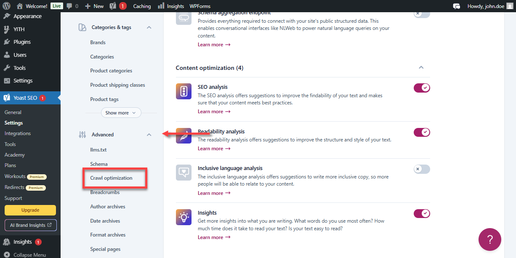The height and width of the screenshot is (258, 516).
Task: Click the Upgrade button
Action: click(x=30, y=210)
